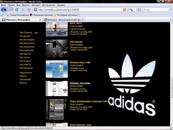Image resolution: width=173 pixels, height=130 pixels.
Task: Open the Закладки menu
Action: [36, 5]
